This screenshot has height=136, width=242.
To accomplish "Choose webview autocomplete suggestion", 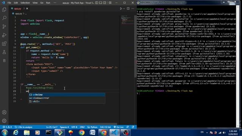I will point(67,95).
